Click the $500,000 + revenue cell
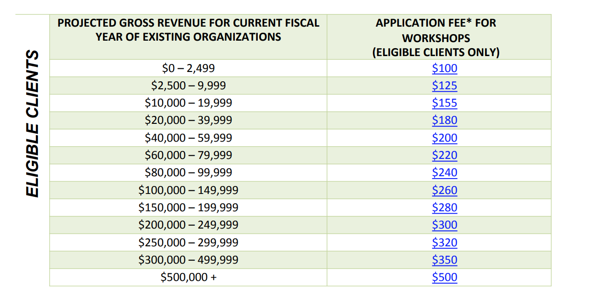611x301 pixels. click(188, 277)
